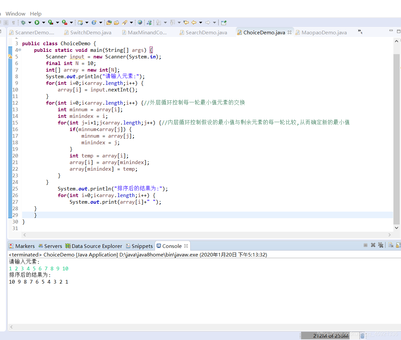Click the Next Annotation icon
The height and width of the screenshot is (340, 401).
tap(158, 22)
